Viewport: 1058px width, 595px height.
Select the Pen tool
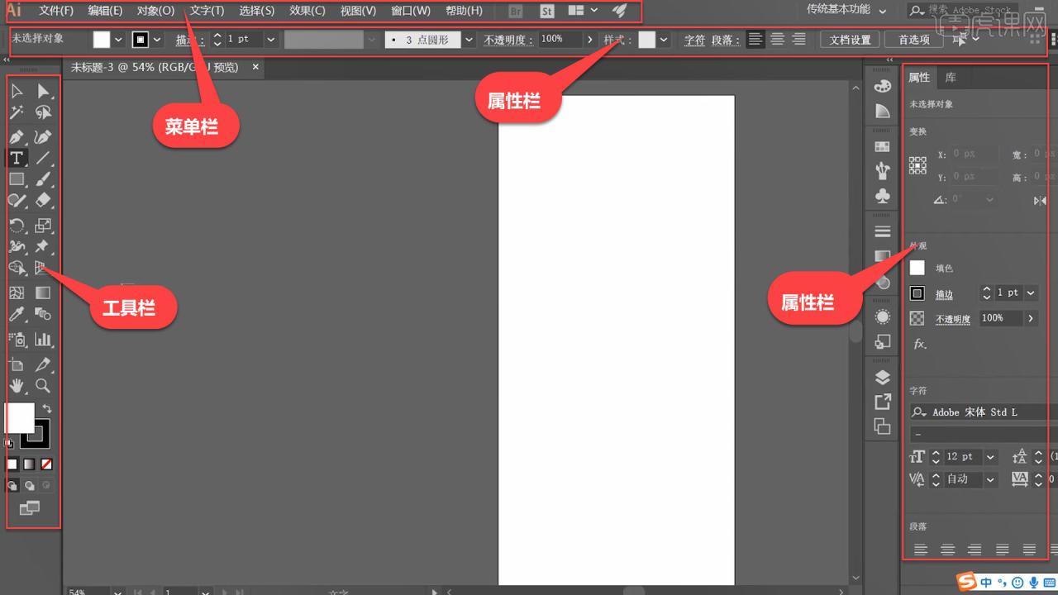coord(17,136)
